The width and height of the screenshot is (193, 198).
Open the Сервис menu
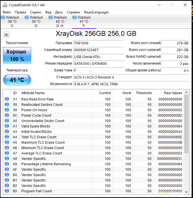point(36,12)
